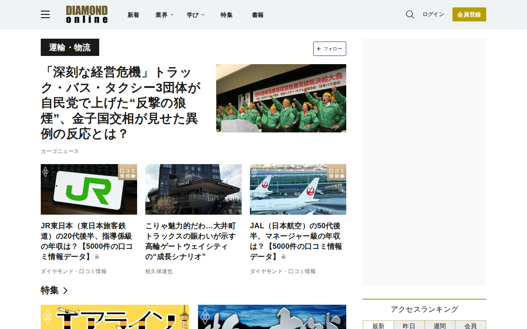This screenshot has width=527, height=329.
Task: Open the dark blue feature banner
Action: [x=272, y=317]
